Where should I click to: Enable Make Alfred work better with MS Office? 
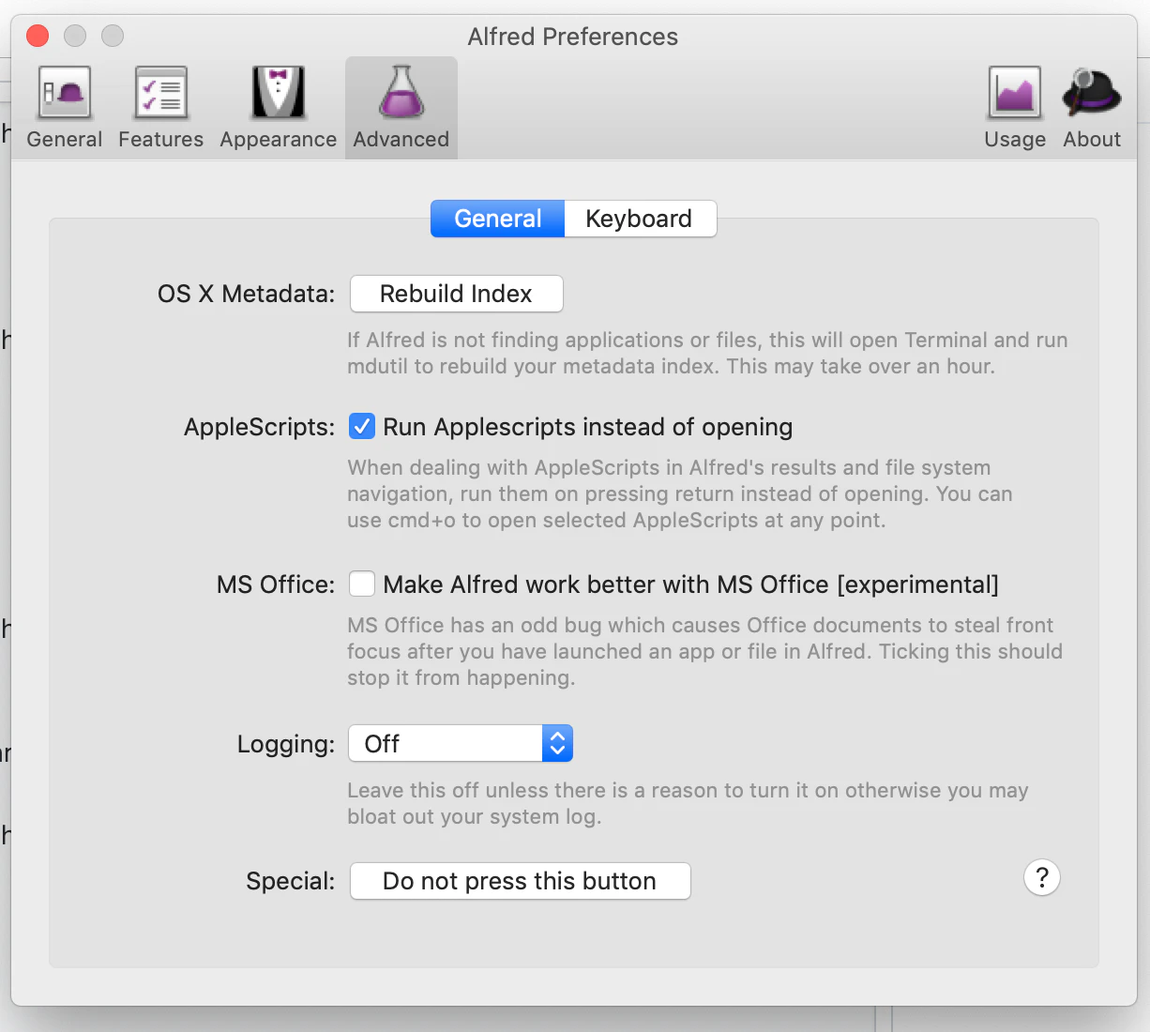362,584
